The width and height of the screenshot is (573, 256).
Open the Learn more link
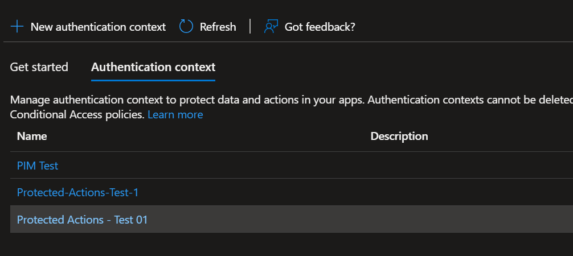click(175, 114)
